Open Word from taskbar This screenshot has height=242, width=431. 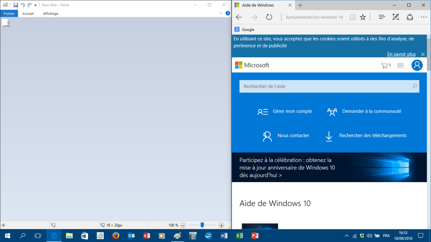(x=224, y=236)
